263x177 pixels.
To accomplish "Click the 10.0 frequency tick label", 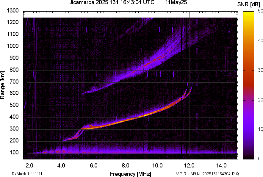I will pyautogui.click(x=157, y=166).
